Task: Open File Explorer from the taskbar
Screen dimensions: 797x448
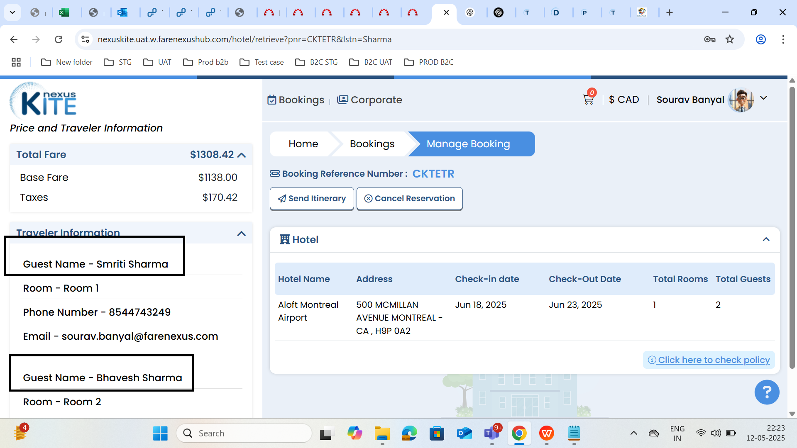Action: coord(382,433)
